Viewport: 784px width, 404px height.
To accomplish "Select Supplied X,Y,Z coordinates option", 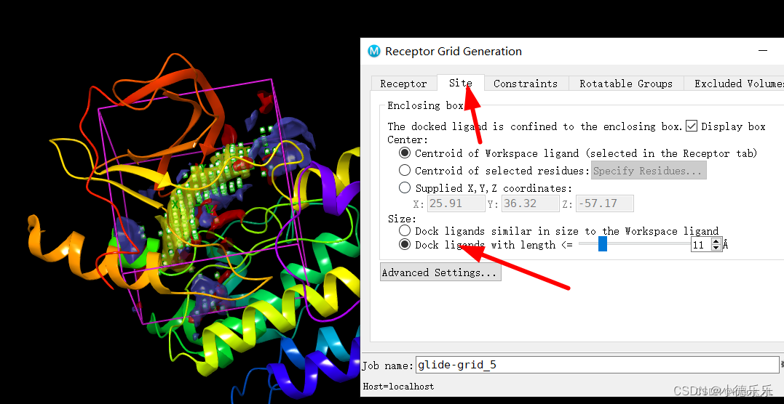I will pos(405,187).
